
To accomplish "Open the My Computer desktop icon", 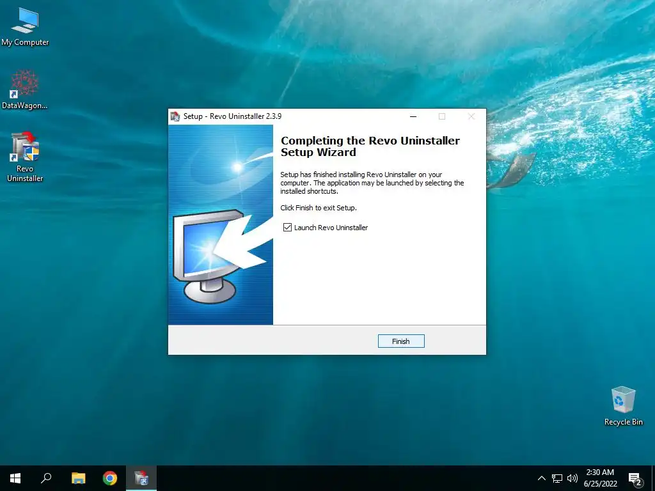I will (x=25, y=27).
